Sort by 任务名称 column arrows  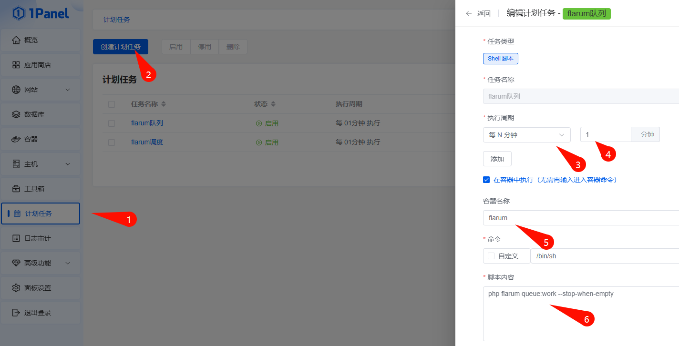tap(164, 104)
